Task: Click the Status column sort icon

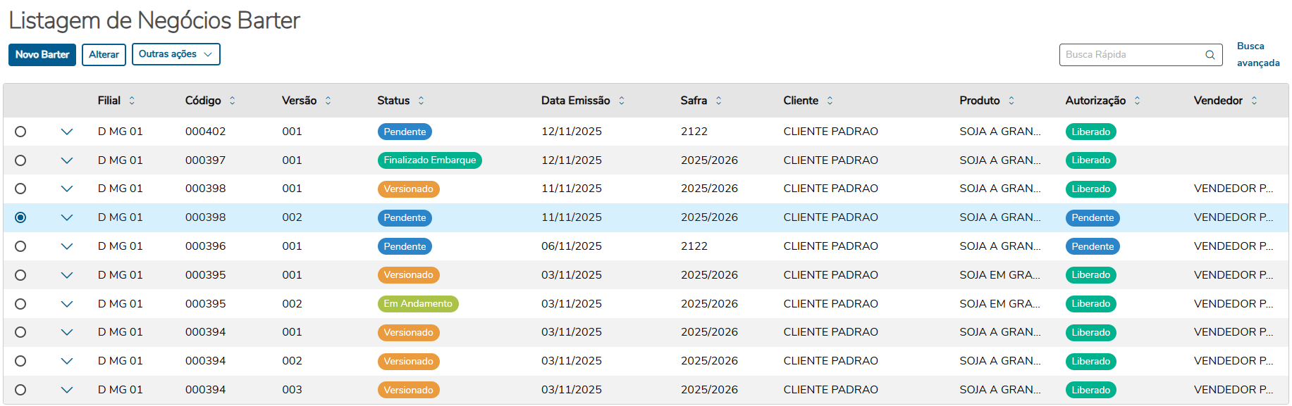Action: coord(421,101)
